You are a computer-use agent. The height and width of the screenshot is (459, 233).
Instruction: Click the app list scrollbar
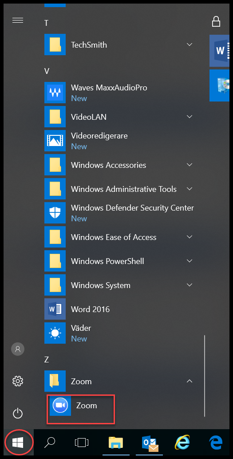(205, 376)
